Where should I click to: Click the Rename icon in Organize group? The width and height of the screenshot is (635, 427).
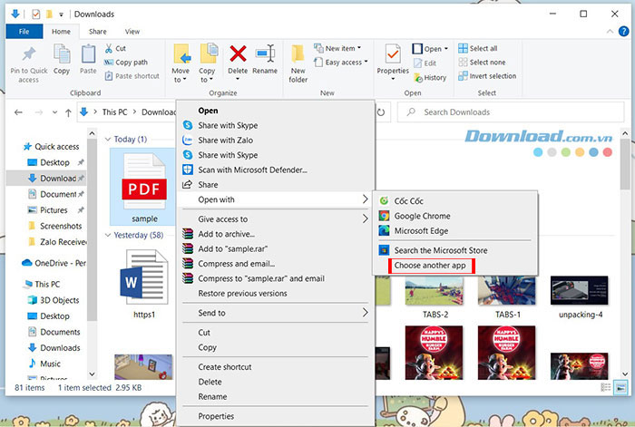pyautogui.click(x=265, y=59)
